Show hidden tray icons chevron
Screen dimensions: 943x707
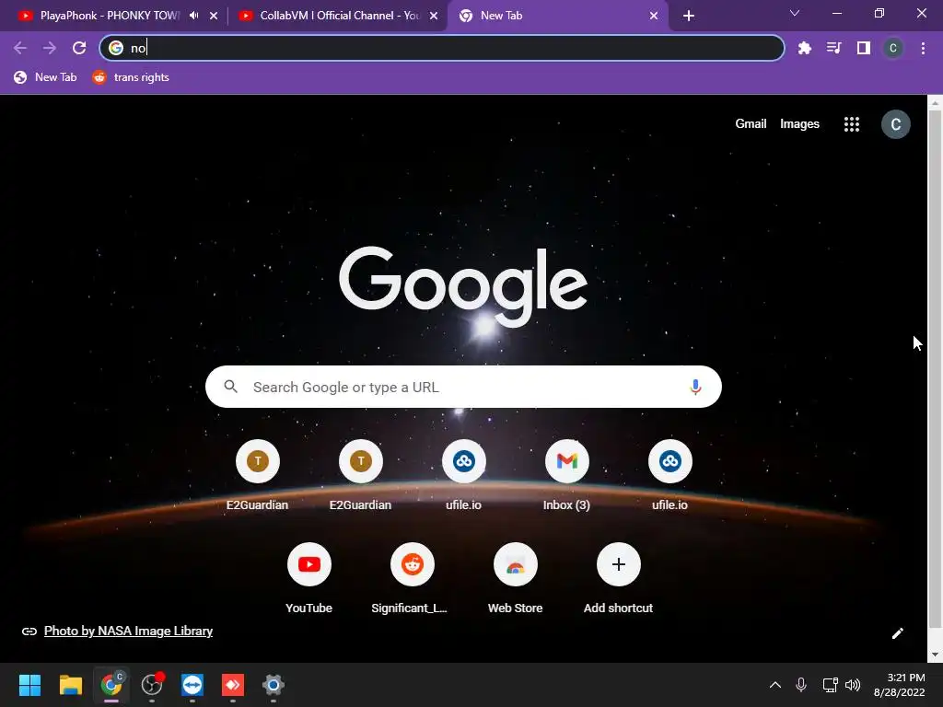coord(775,685)
